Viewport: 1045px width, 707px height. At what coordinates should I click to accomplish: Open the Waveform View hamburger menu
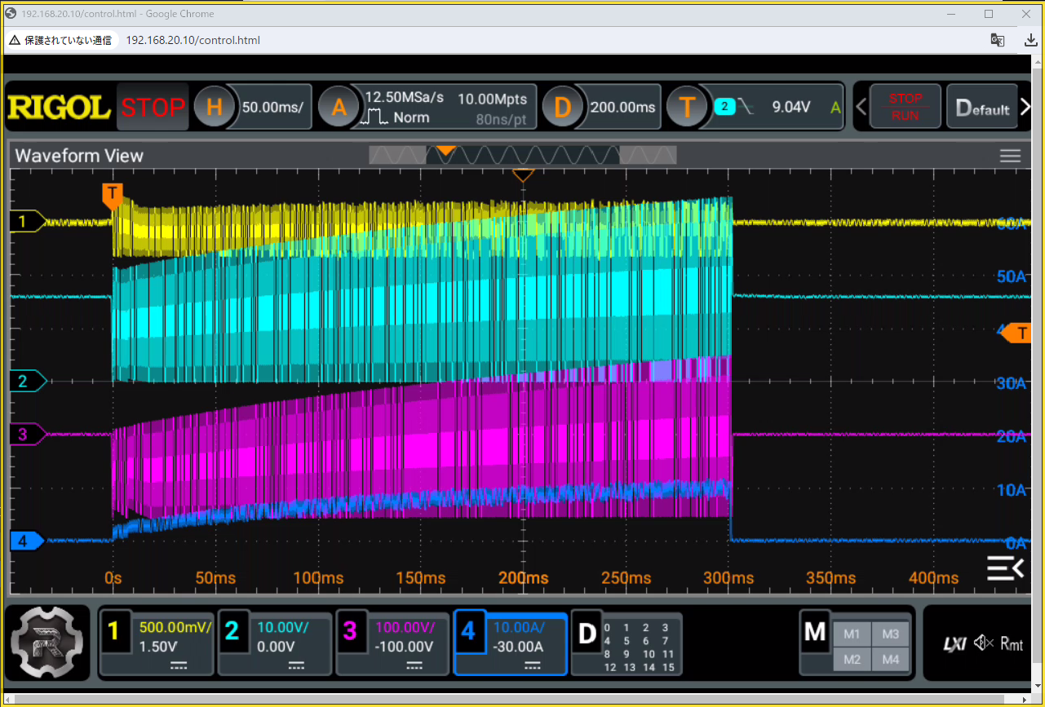click(1010, 156)
